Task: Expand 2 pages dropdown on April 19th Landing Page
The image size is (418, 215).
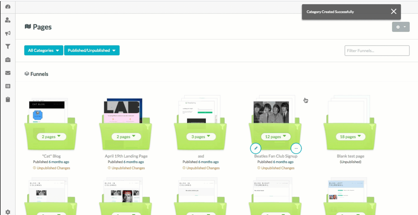Action: [126, 137]
